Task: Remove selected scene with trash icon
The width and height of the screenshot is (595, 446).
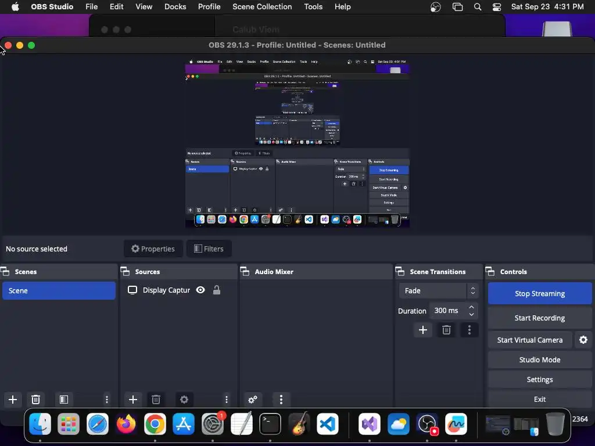Action: coord(35,400)
